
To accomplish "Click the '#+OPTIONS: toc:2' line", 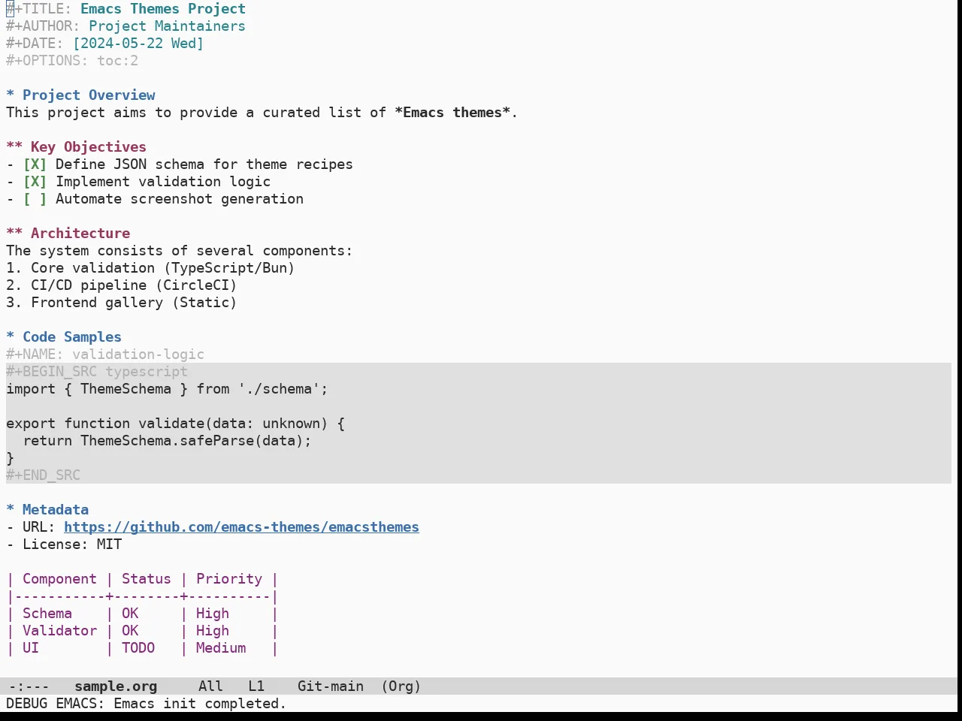I will coord(72,61).
